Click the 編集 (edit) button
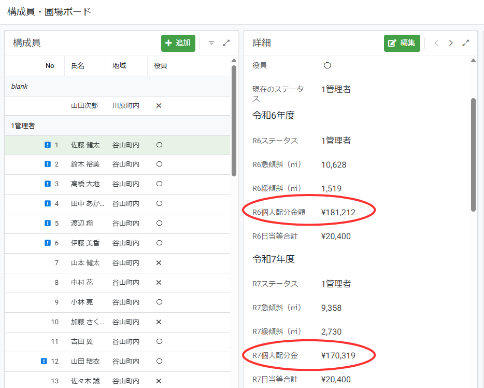The image size is (484, 388). coord(402,43)
